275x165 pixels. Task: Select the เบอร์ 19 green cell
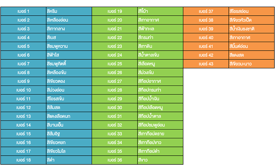(115, 11)
